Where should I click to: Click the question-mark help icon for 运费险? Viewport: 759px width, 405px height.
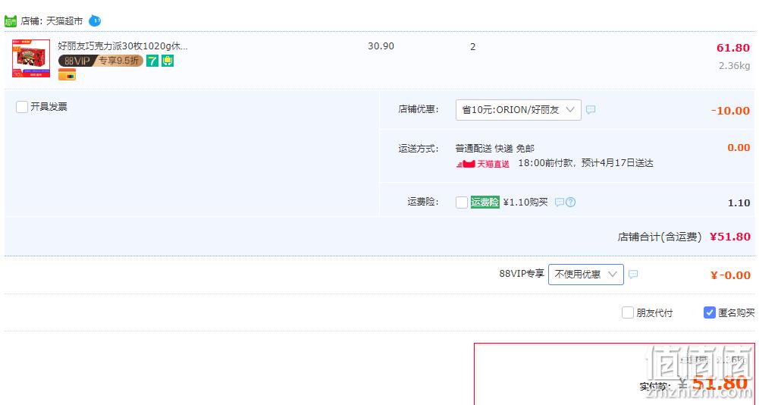[x=571, y=202]
